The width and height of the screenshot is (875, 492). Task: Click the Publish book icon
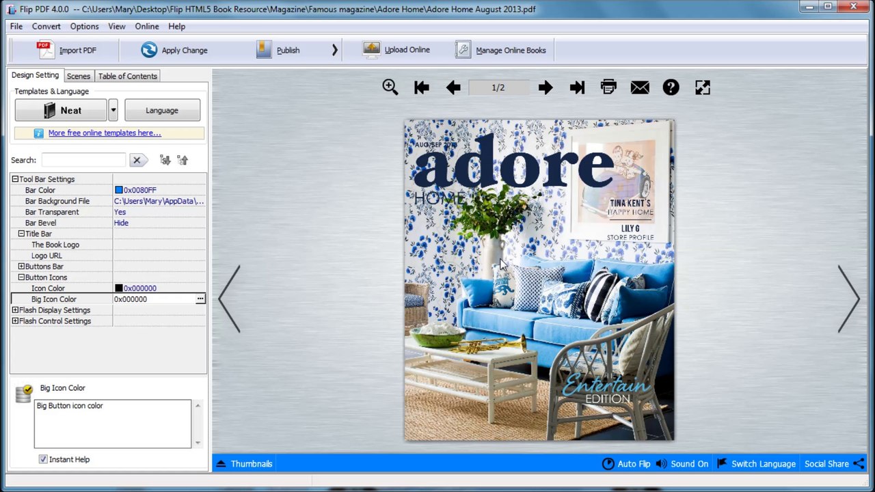[264, 50]
